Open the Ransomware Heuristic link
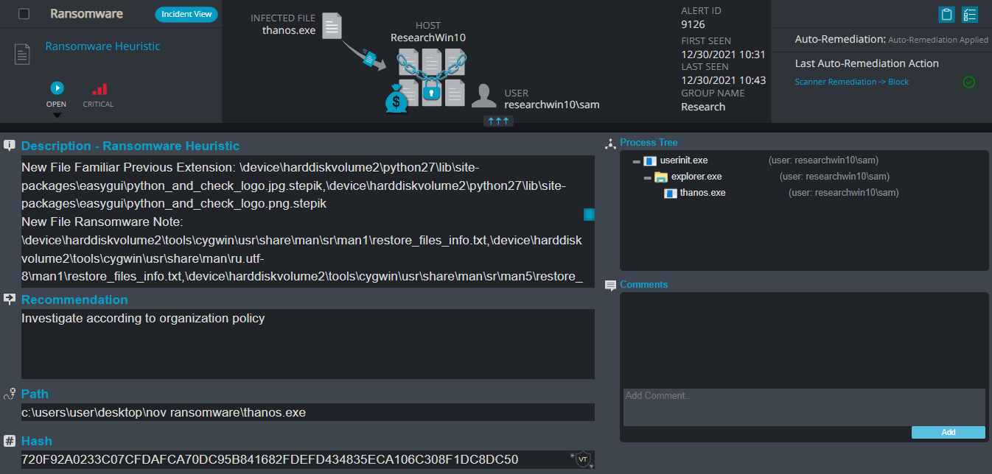 tap(102, 46)
